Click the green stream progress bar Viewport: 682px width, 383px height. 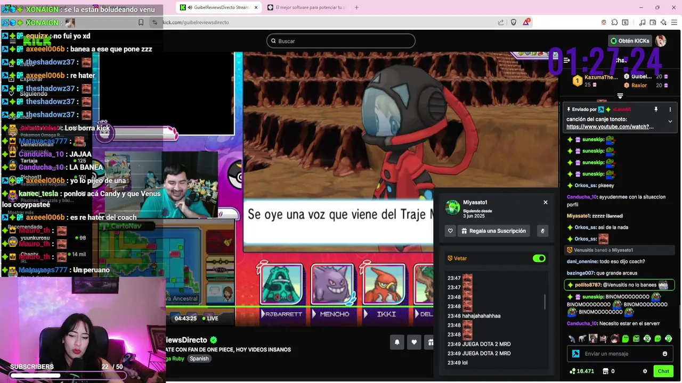point(299,306)
